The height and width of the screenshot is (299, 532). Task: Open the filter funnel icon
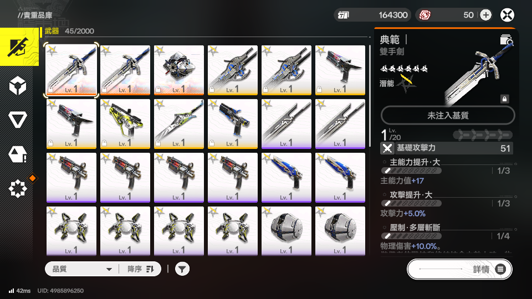click(182, 269)
